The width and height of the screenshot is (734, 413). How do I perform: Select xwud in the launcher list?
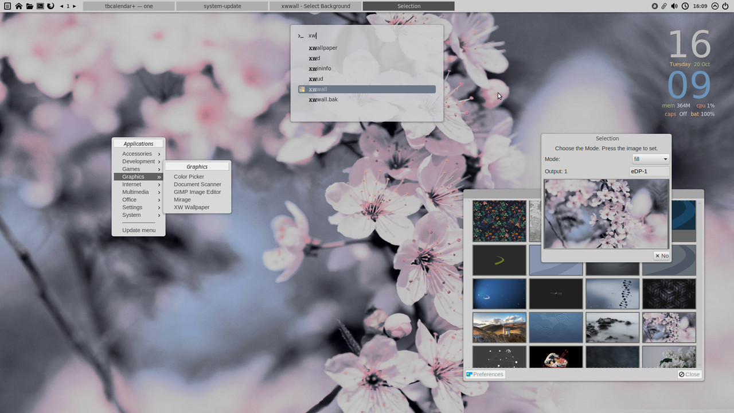(367, 79)
